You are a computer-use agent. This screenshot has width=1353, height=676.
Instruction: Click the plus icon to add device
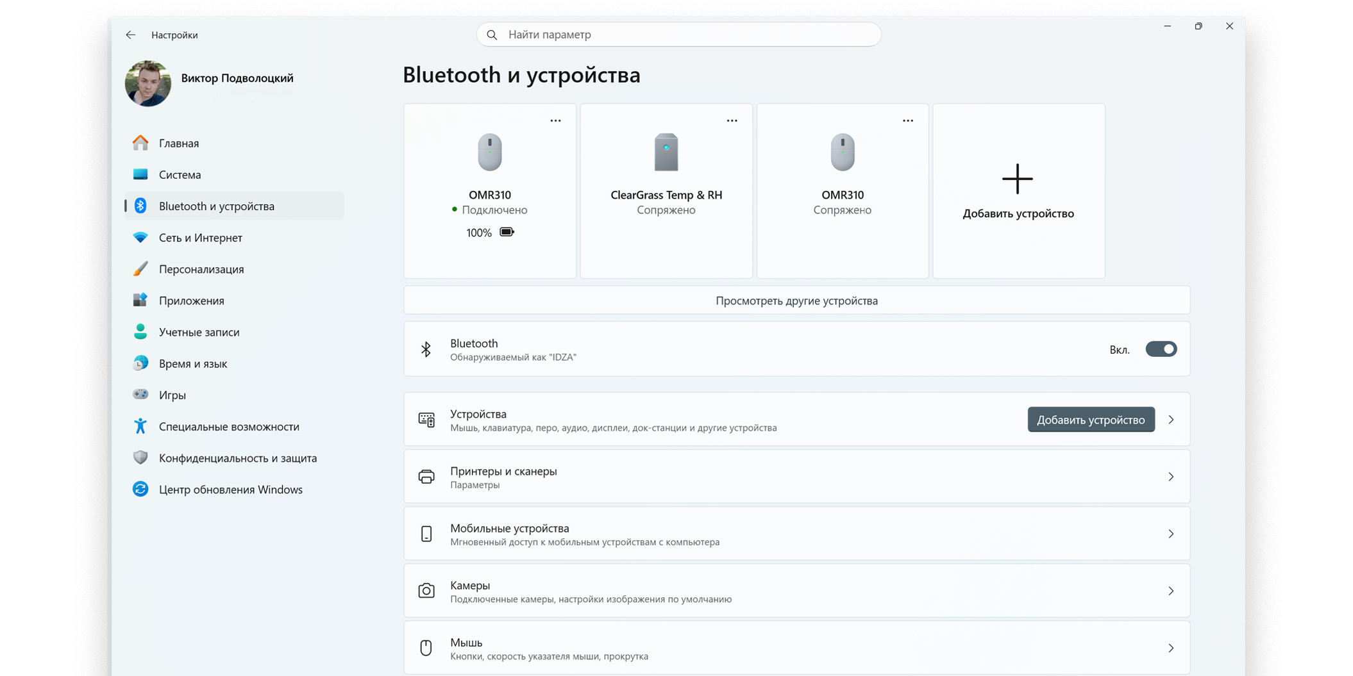[x=1018, y=179]
